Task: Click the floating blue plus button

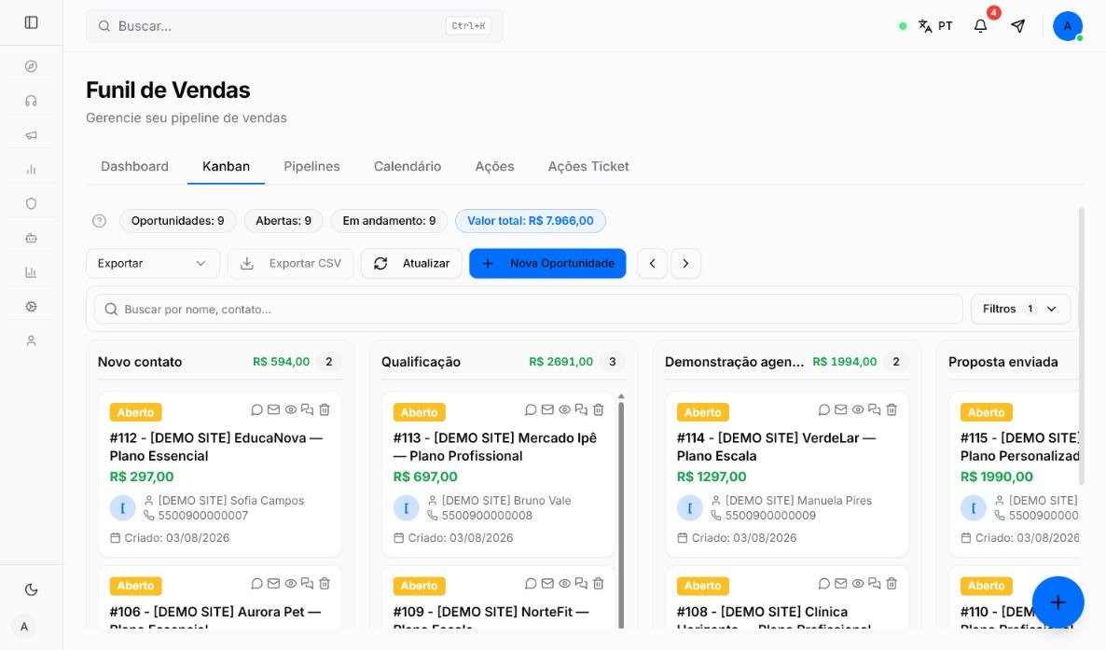Action: click(1058, 602)
